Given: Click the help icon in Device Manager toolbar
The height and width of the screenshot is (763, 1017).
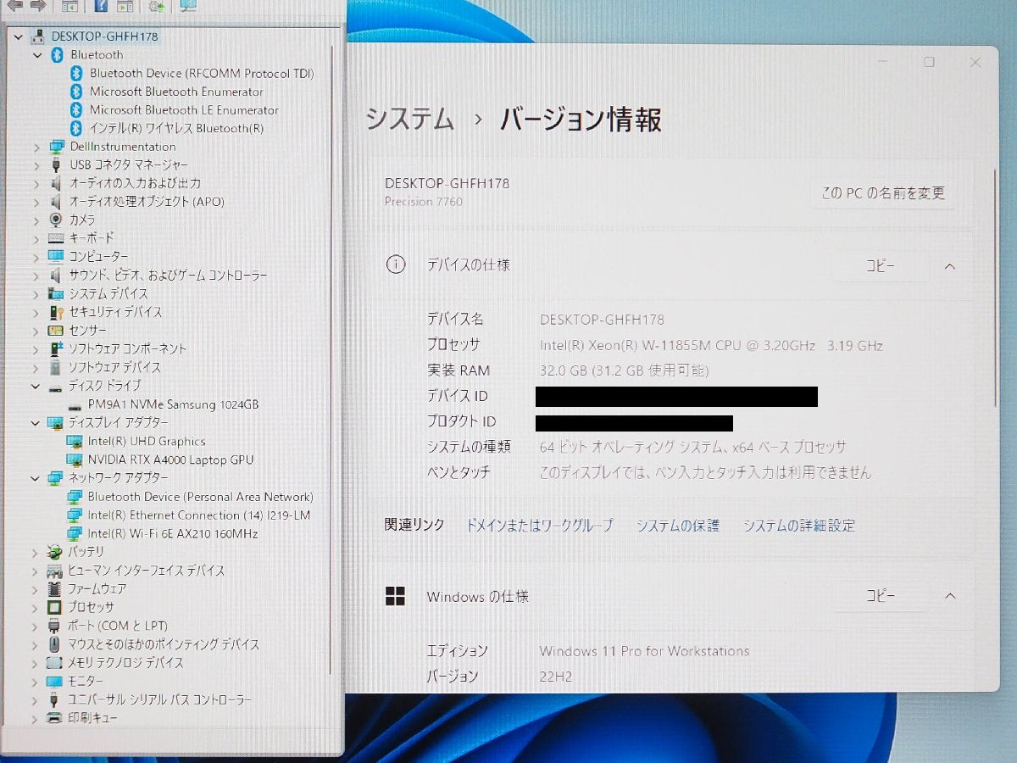Looking at the screenshot, I should tap(101, 6).
